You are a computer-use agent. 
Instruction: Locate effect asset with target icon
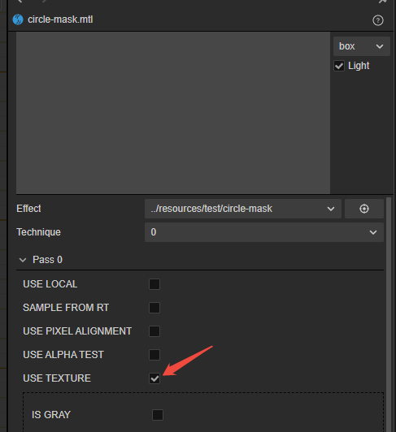click(x=364, y=209)
